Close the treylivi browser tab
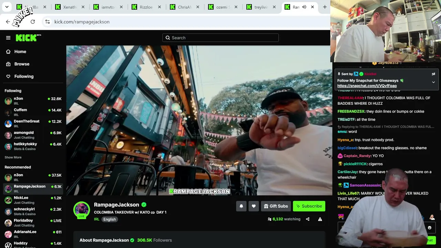The width and height of the screenshot is (441, 248). point(274,7)
